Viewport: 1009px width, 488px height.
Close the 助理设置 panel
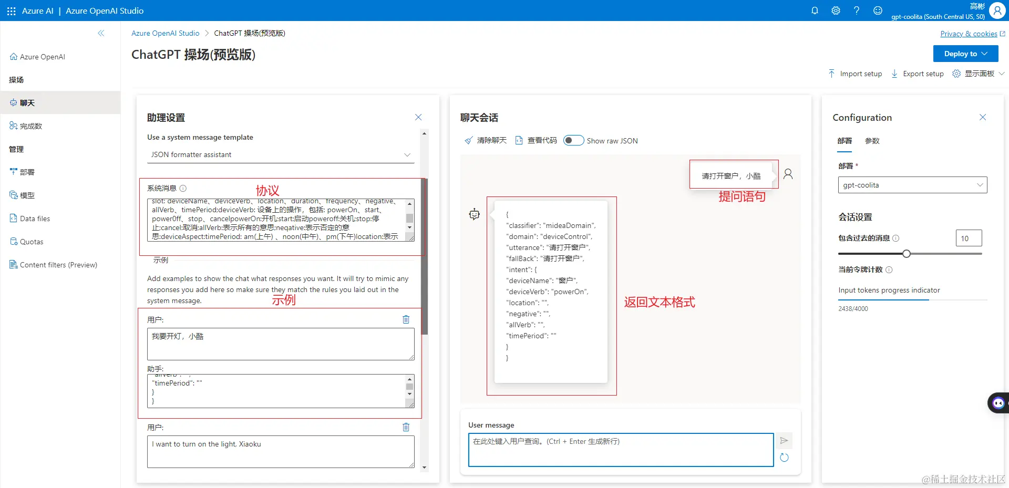pos(418,117)
